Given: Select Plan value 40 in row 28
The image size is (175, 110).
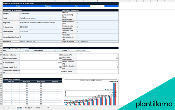Looking at the screenshot, I should coord(27,88).
